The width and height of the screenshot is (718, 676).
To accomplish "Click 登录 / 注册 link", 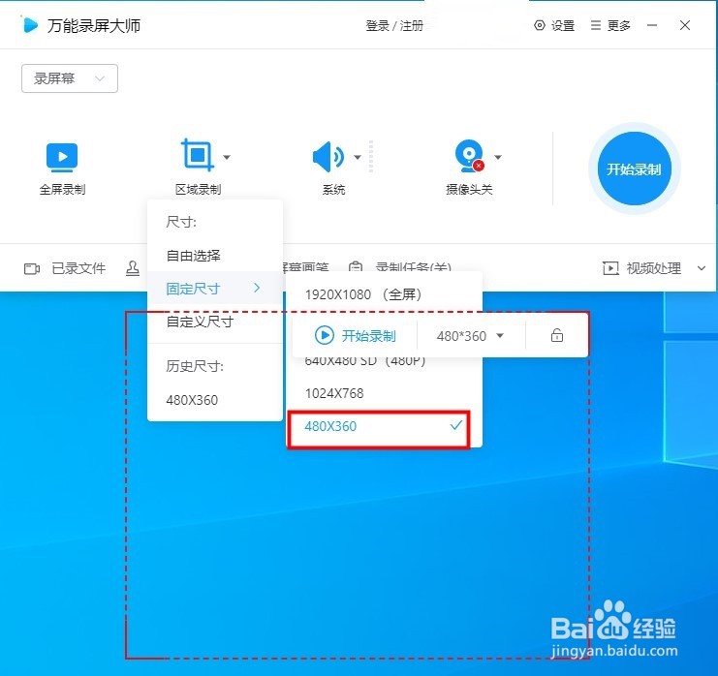I will point(394,25).
